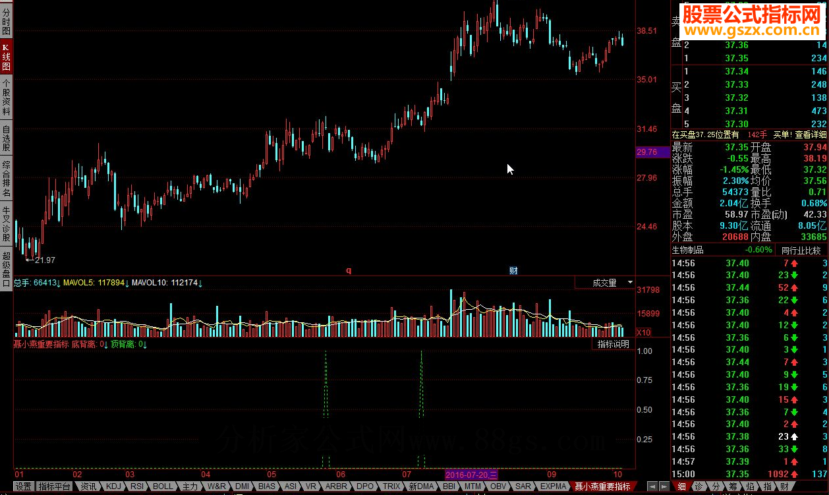Switch the quote panel to the 分 tab
The height and width of the screenshot is (495, 829).
tap(716, 486)
